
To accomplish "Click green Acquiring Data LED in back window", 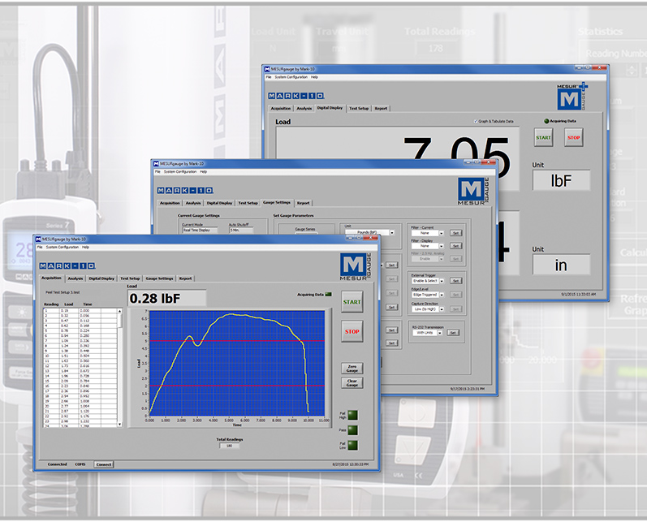I will click(x=546, y=121).
